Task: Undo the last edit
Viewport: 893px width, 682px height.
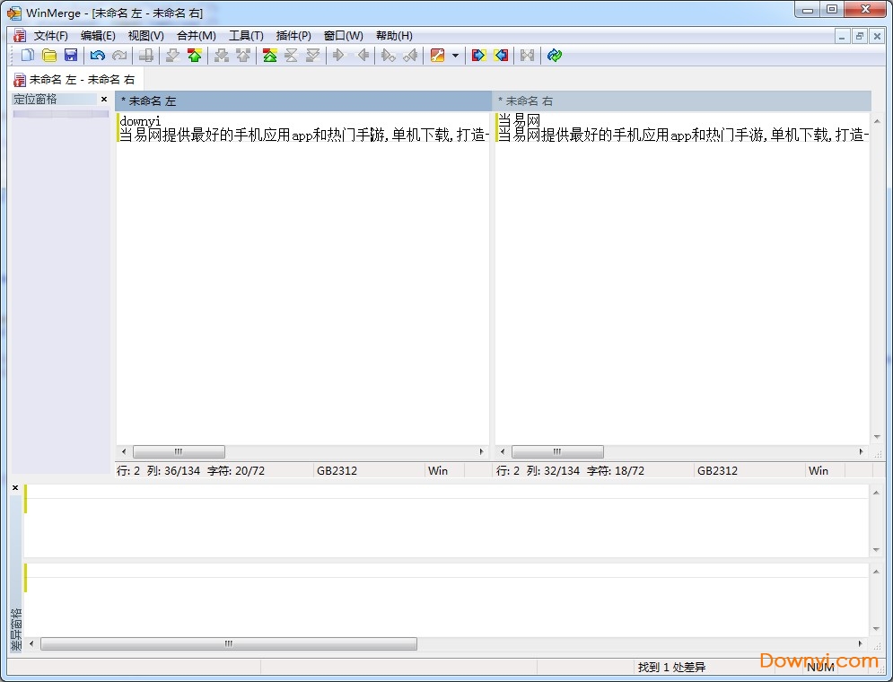Action: (x=96, y=55)
